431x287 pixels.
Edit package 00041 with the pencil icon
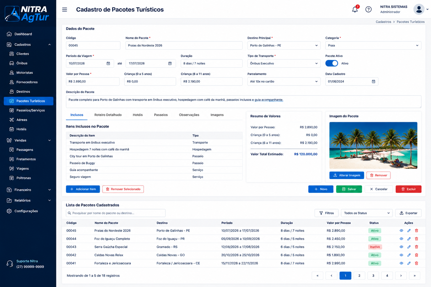tap(409, 263)
